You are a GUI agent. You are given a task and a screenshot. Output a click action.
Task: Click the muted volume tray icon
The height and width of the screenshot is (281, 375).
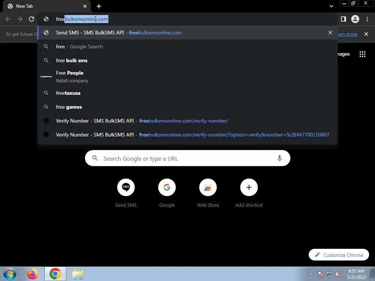(338, 274)
